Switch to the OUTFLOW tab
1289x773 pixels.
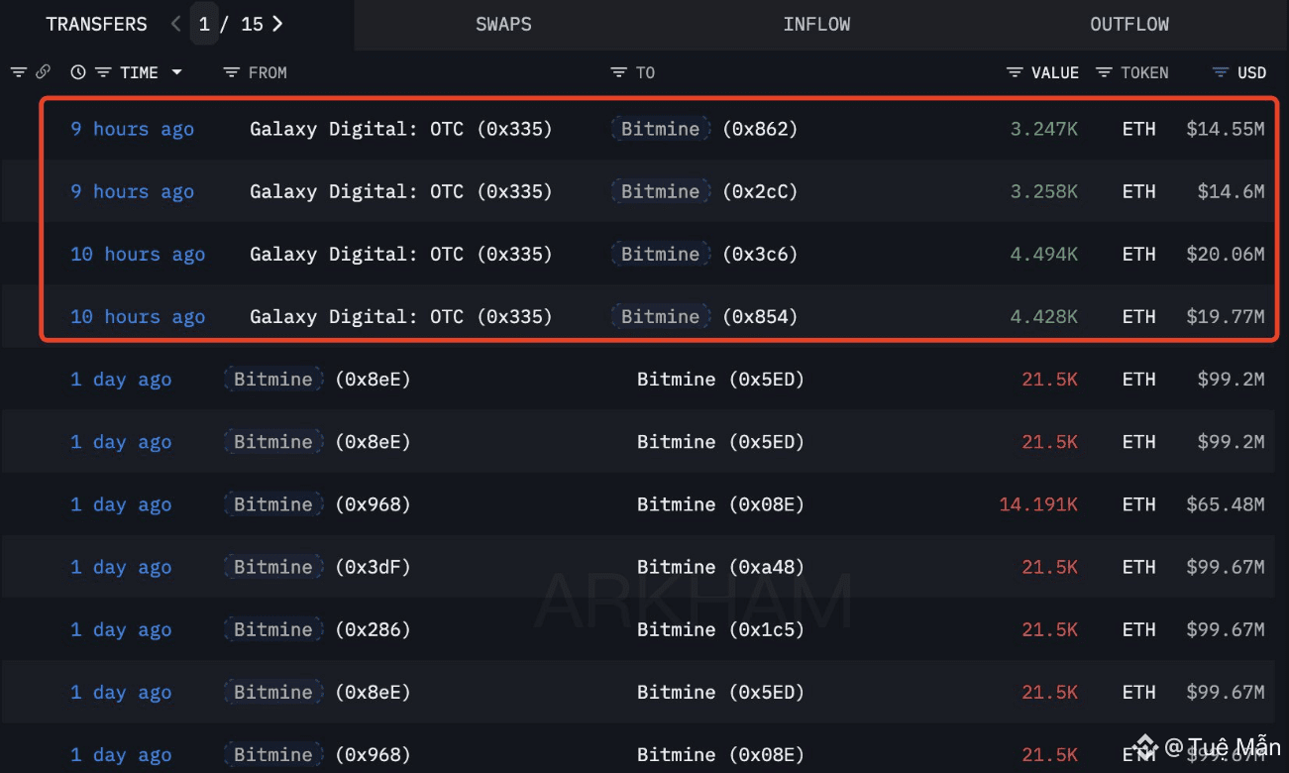click(1129, 24)
